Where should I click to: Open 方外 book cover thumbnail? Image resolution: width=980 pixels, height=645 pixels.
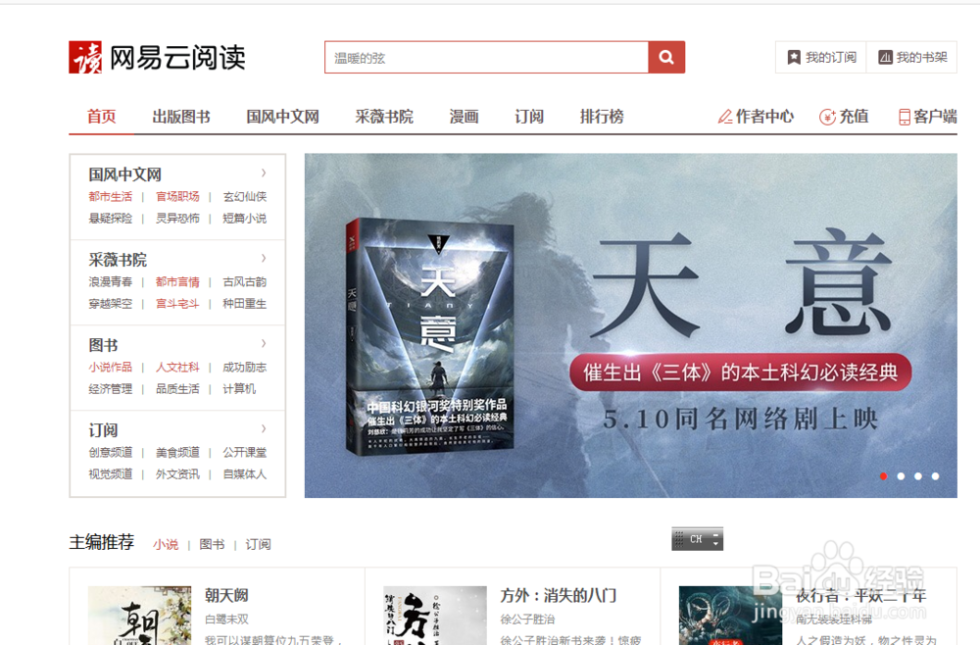[435, 616]
